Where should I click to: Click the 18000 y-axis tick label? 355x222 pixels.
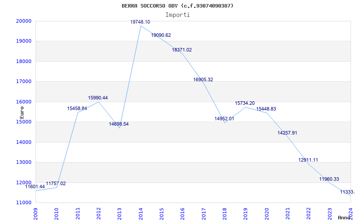24,61
